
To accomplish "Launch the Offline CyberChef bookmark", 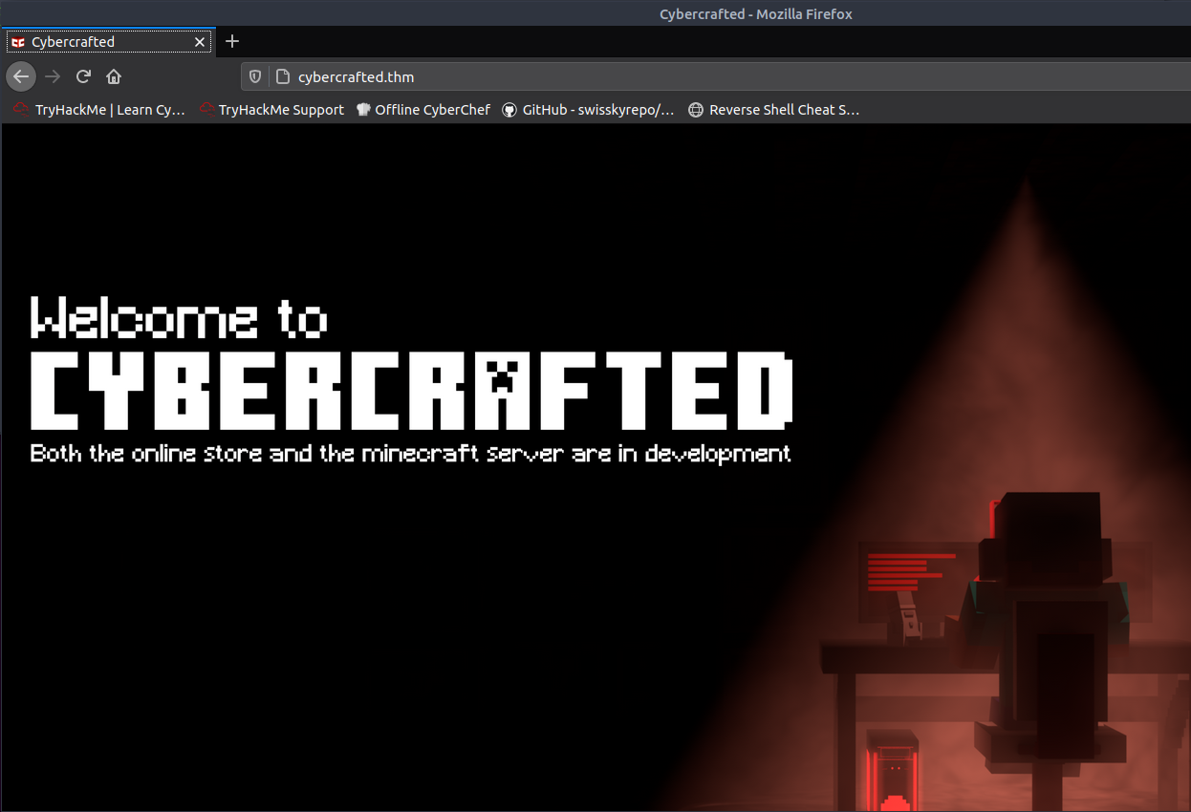I will [x=423, y=110].
